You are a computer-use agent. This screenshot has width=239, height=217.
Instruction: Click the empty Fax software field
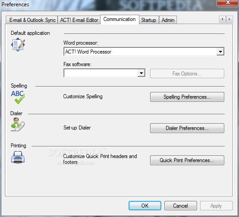105,73
